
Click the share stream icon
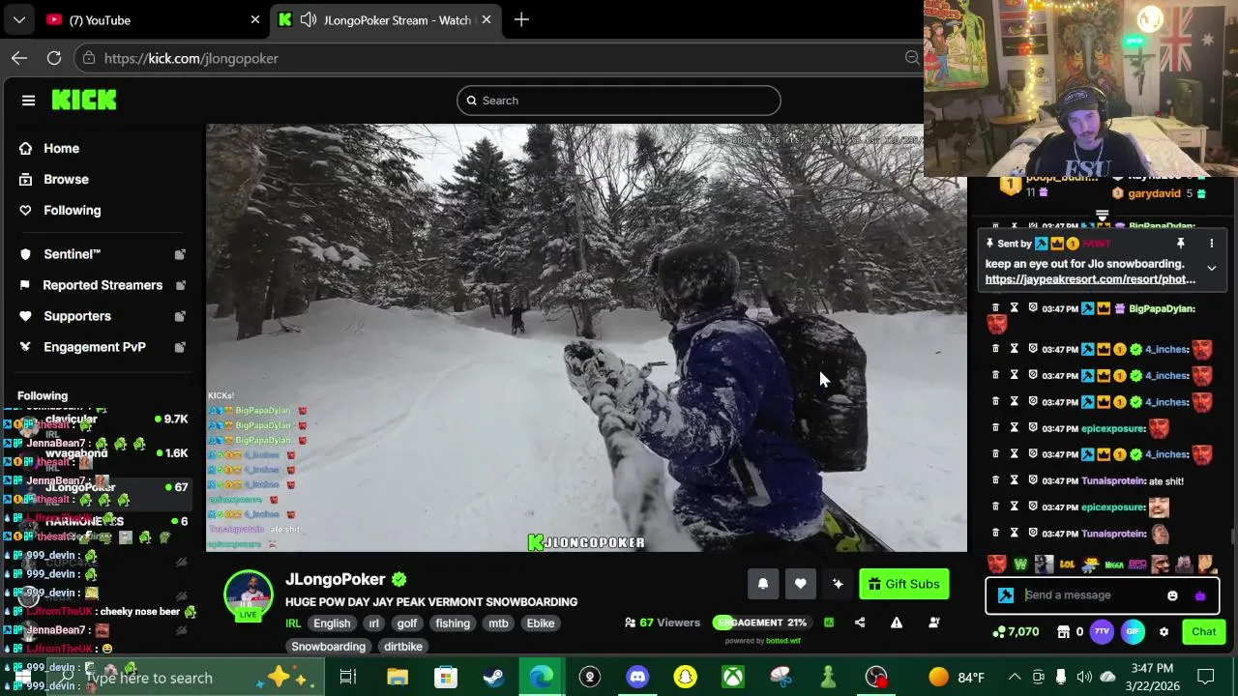point(860,623)
